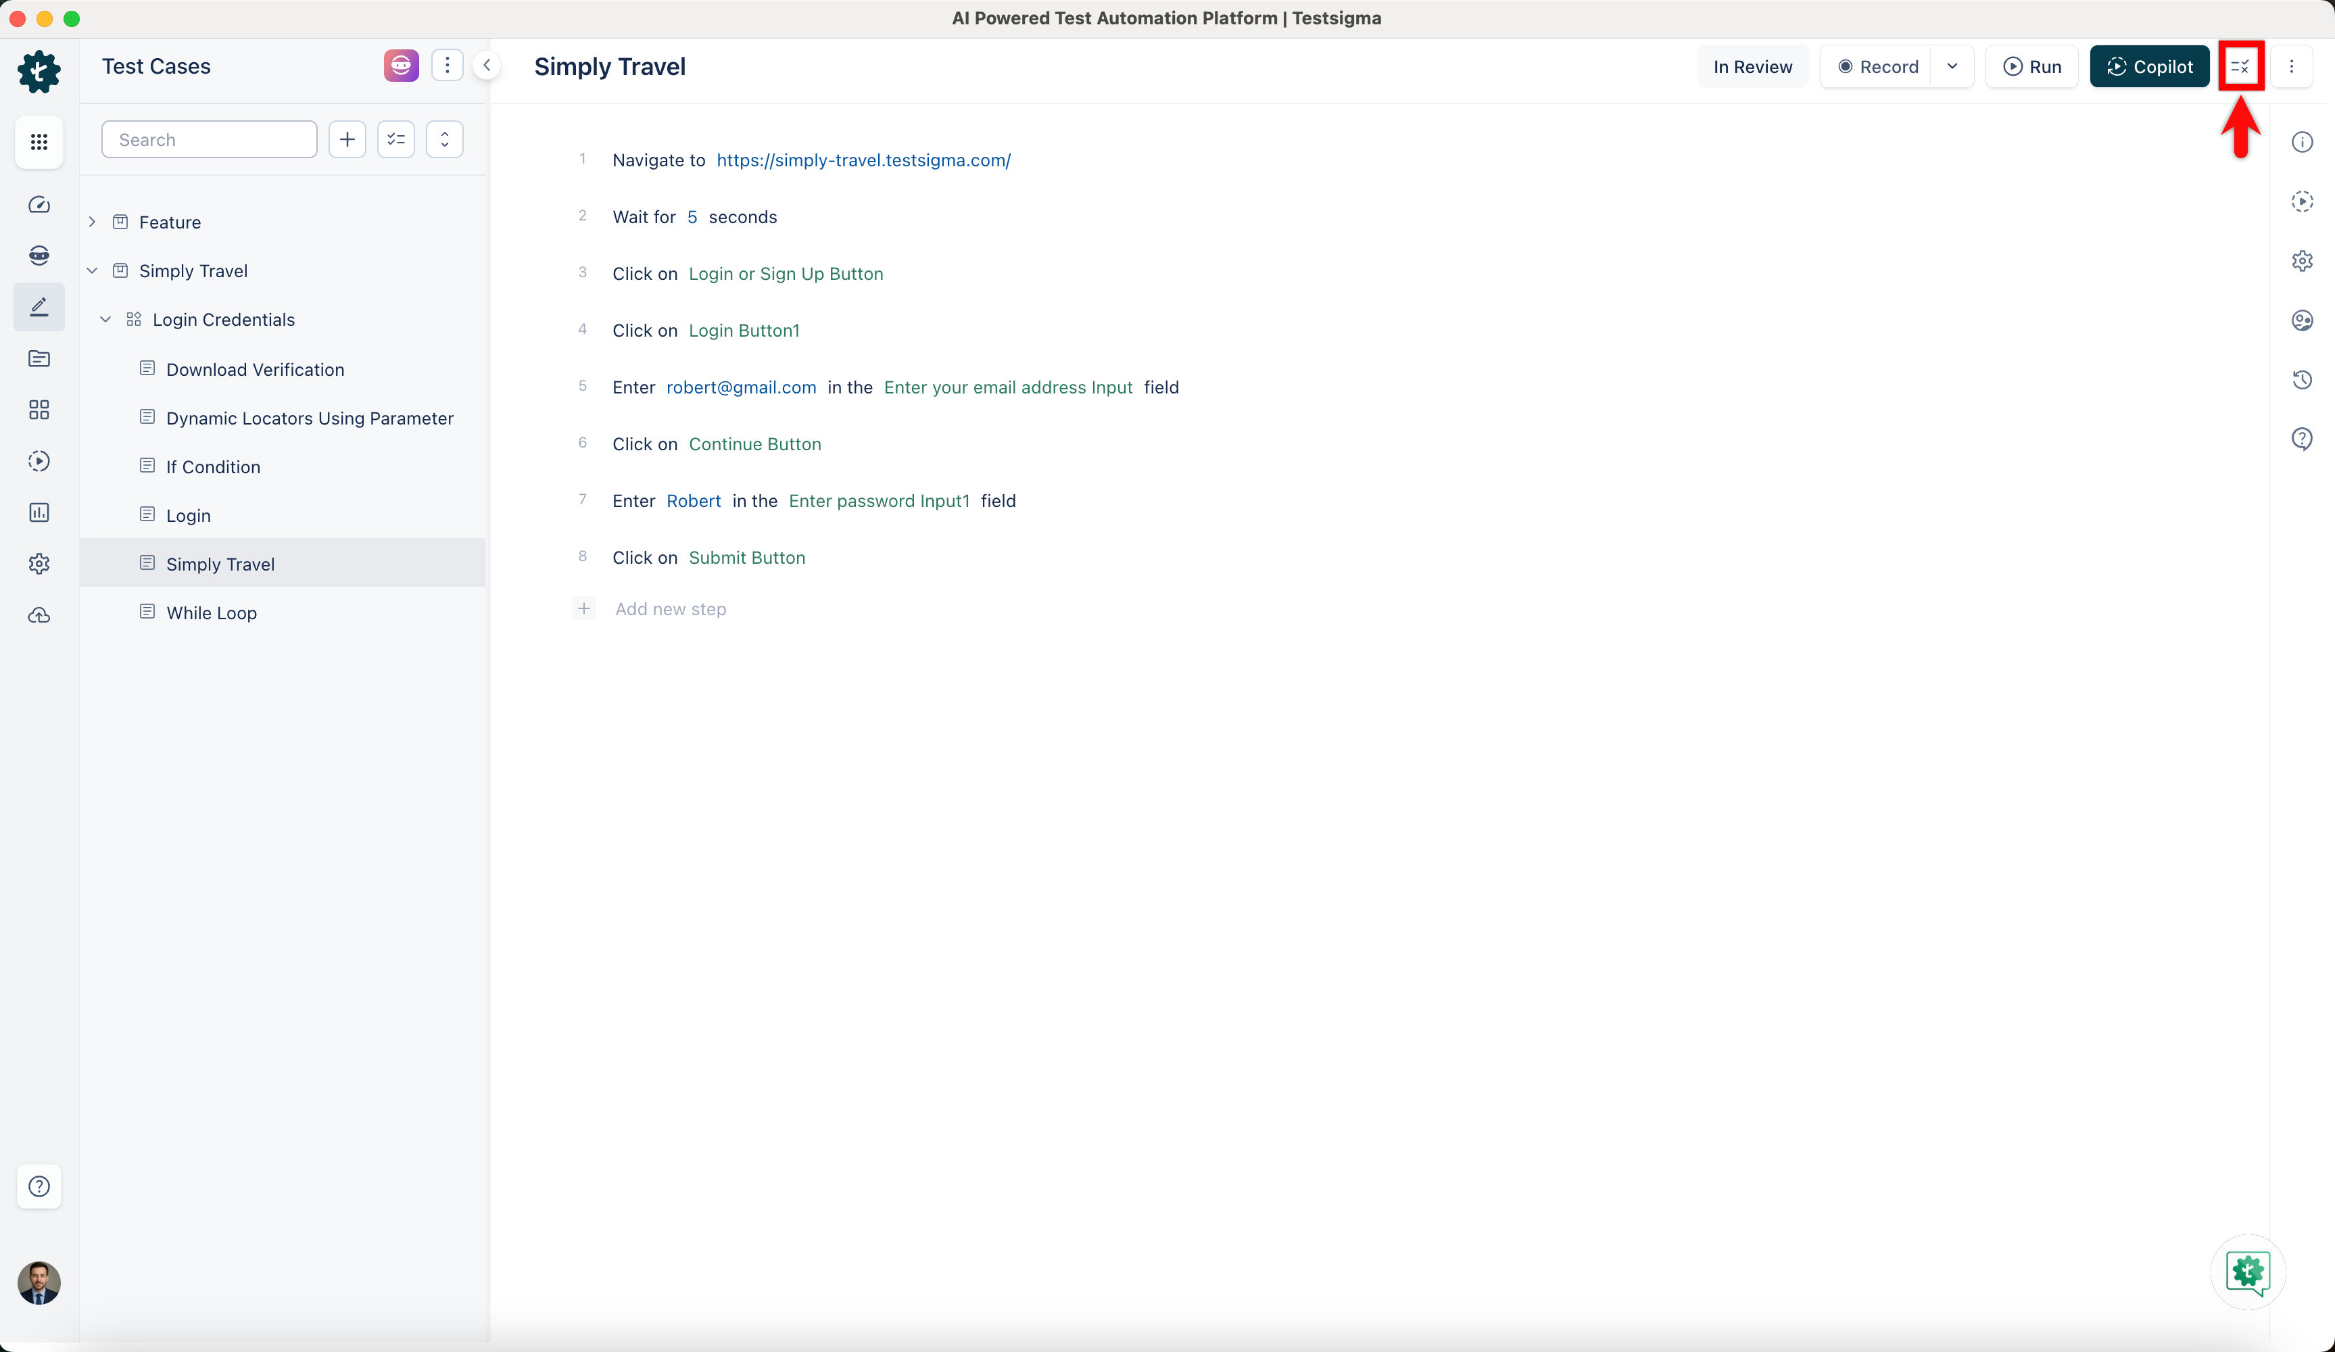Collapse the Simply Travel tree node

pyautogui.click(x=92, y=270)
